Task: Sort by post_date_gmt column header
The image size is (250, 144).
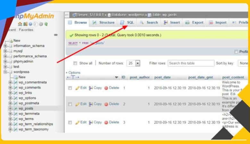Action: (201, 77)
